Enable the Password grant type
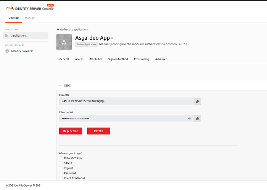Screen dimensions: 267x190 click(x=61, y=173)
